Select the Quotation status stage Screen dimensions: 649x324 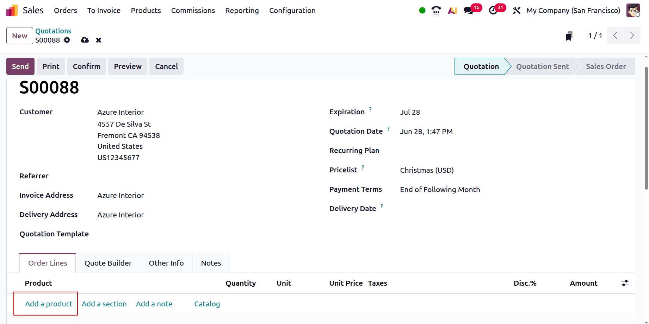481,66
